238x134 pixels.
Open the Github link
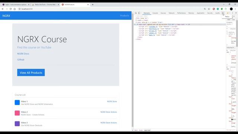point(21,60)
